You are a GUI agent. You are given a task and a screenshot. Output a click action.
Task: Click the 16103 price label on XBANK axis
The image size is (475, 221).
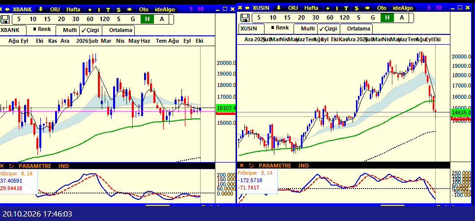click(226, 108)
